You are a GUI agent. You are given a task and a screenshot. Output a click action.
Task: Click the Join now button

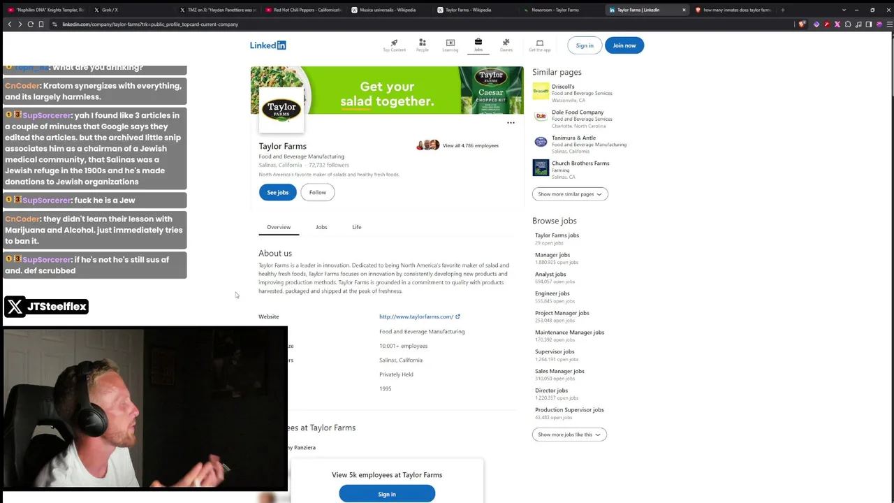coord(624,45)
